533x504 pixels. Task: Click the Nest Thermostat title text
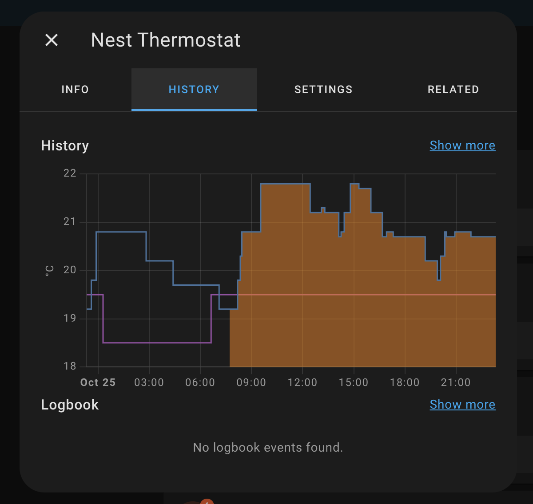pyautogui.click(x=165, y=40)
